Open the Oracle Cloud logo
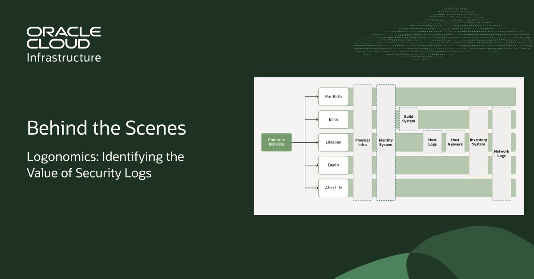The height and width of the screenshot is (279, 534). click(64, 37)
